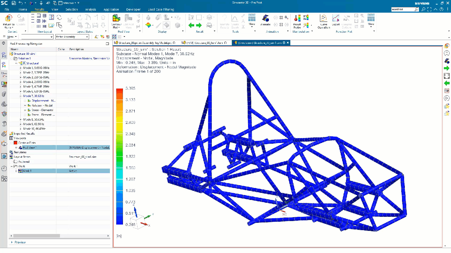Open the File menu
Screen dimensions: 451x253
tap(7, 9)
